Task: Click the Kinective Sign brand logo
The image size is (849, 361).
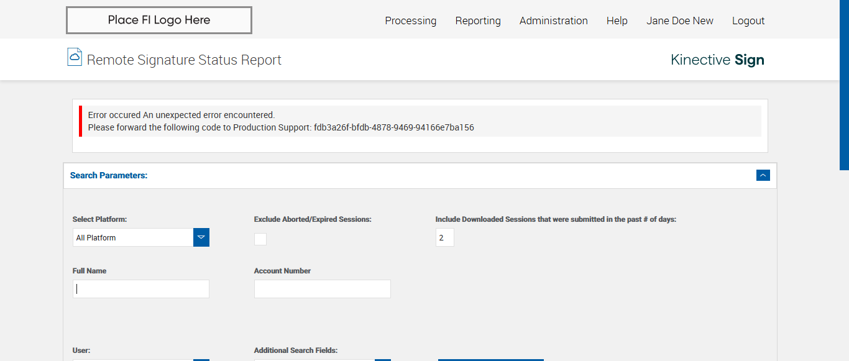Action: [x=718, y=60]
